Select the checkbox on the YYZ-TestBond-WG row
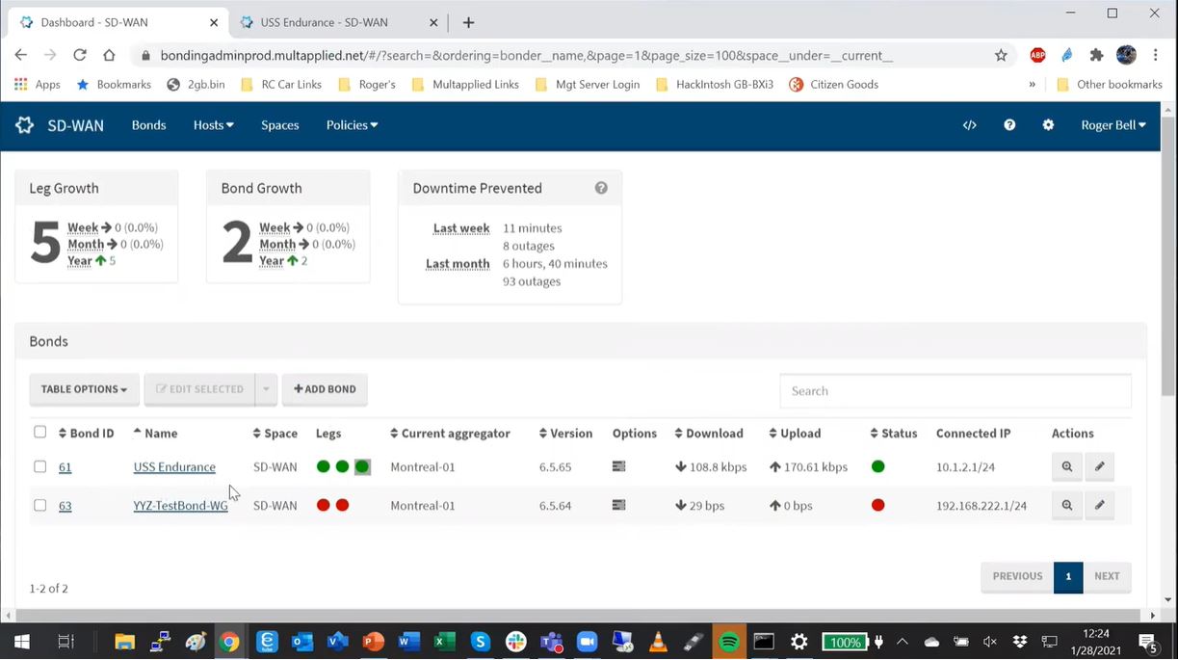 click(39, 505)
